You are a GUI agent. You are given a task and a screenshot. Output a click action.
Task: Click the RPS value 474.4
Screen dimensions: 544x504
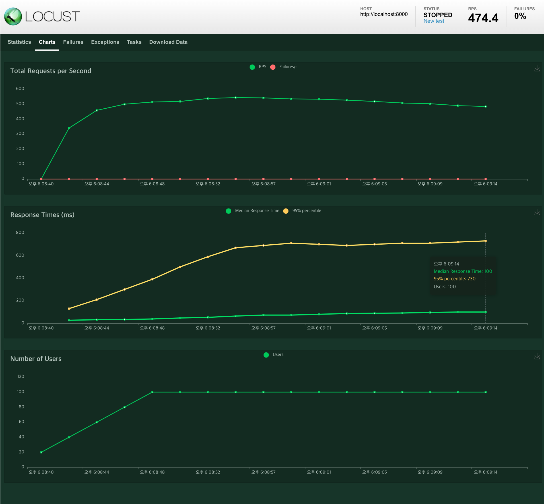click(483, 18)
